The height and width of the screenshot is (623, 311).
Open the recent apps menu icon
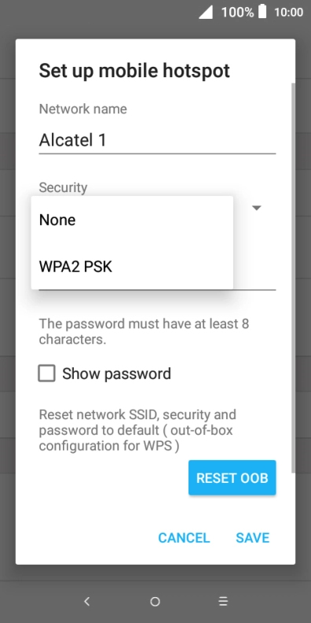223,601
